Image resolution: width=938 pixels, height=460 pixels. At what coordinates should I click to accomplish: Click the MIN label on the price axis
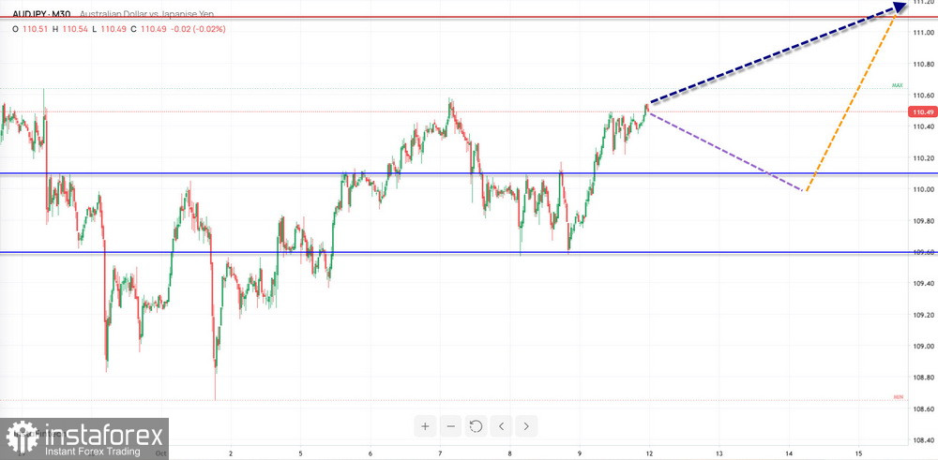(898, 396)
